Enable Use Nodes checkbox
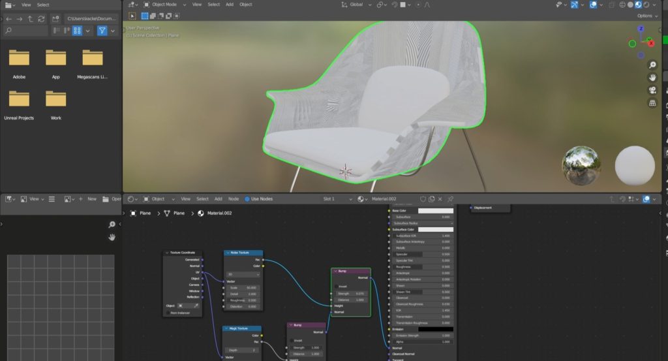The image size is (668, 361). (x=247, y=199)
